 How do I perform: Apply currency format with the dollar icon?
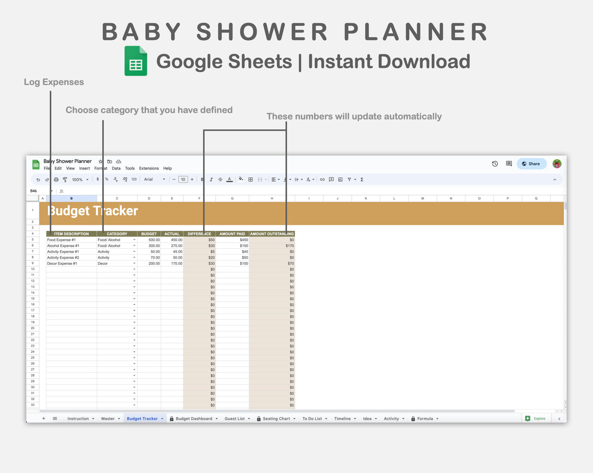click(x=98, y=179)
